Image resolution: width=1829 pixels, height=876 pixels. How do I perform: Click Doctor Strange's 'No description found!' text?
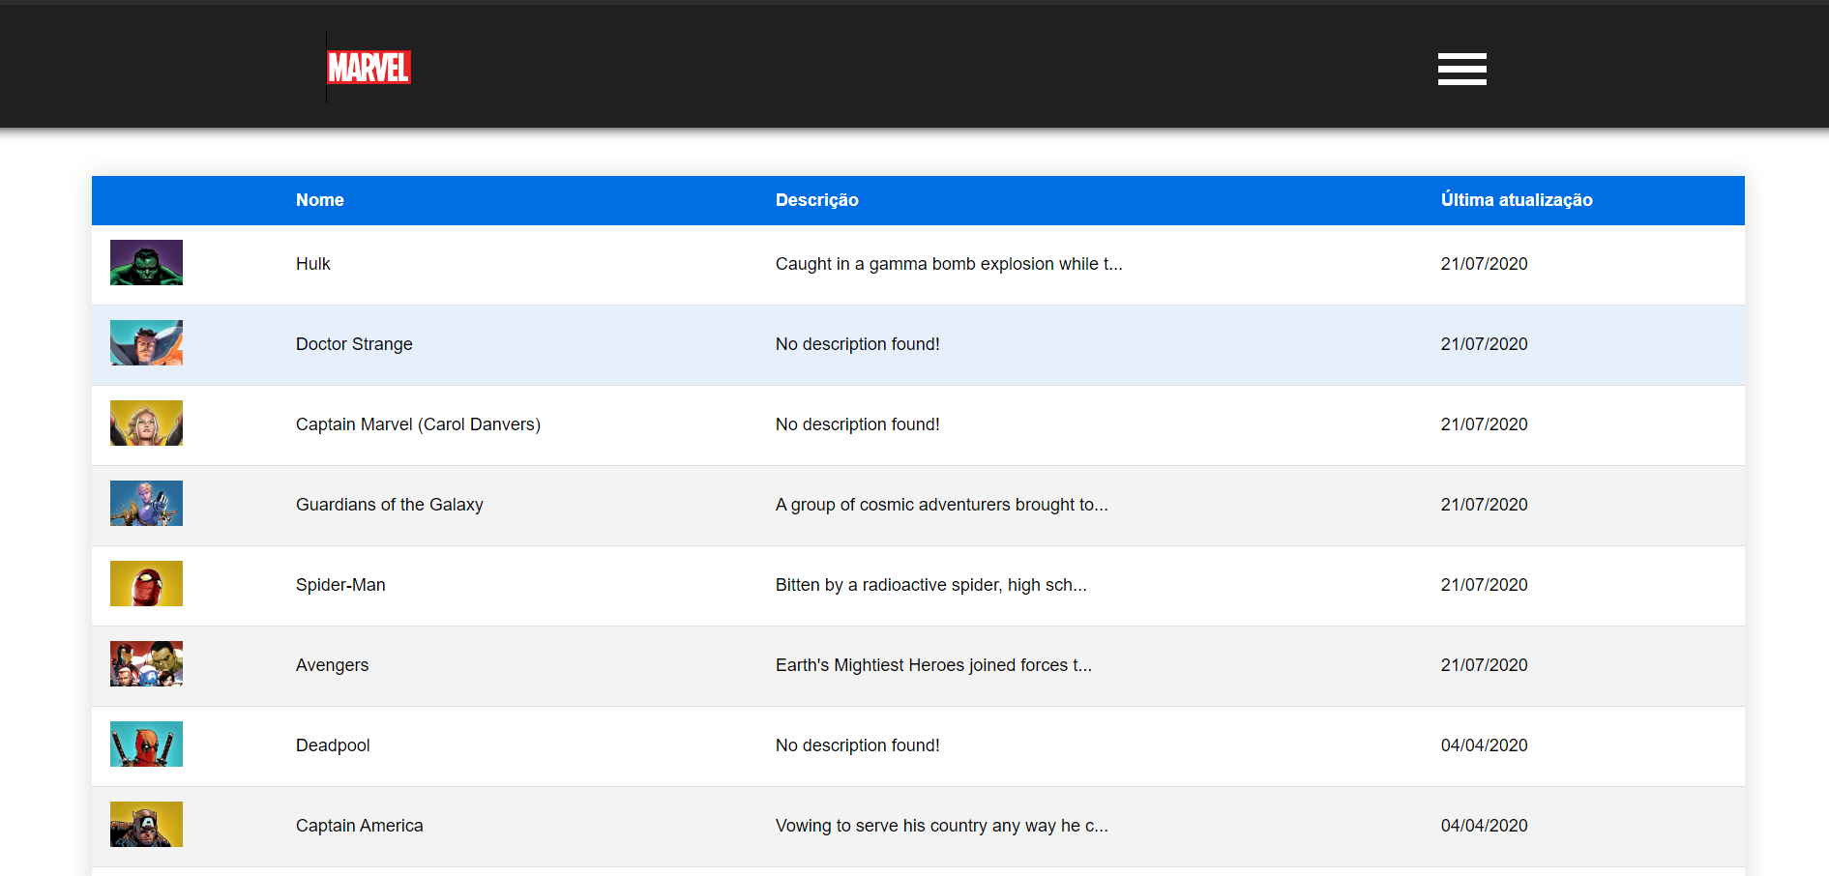(858, 344)
